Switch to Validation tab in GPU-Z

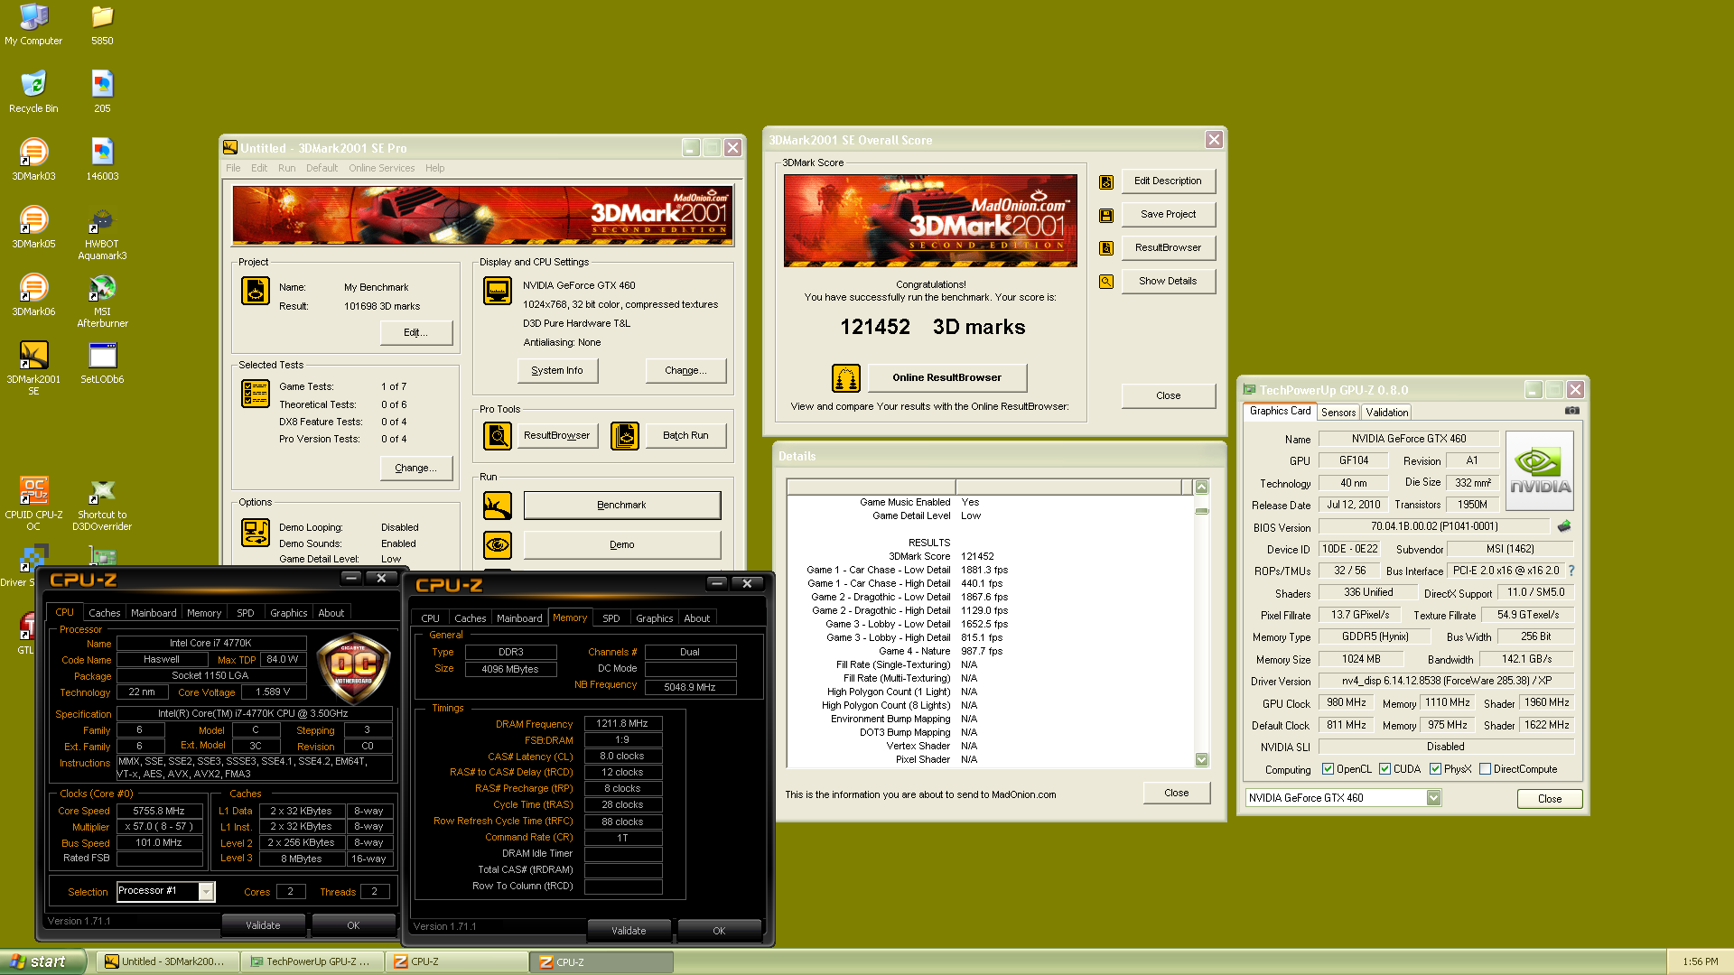(x=1386, y=413)
